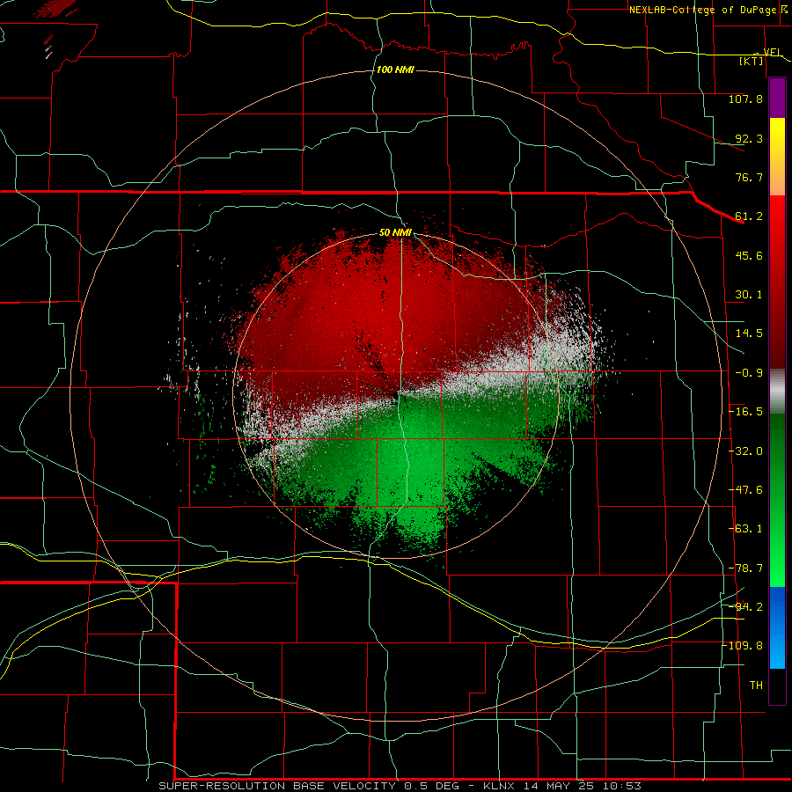792x792 pixels.
Task: Click the 100 NMI range ring label
Action: click(395, 70)
